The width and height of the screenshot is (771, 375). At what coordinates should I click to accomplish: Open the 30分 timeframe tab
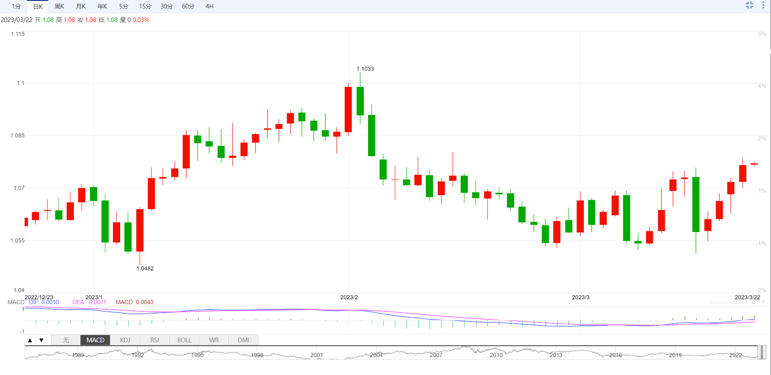167,6
